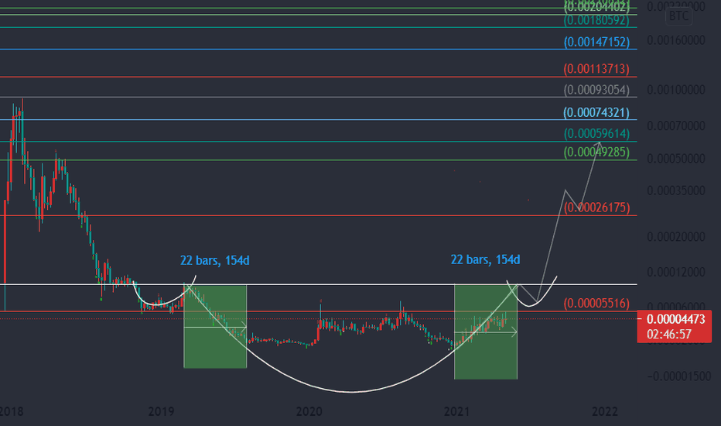Click the -0.00001500 price axis tick
Viewport: 721px width, 426px height.
click(x=679, y=376)
